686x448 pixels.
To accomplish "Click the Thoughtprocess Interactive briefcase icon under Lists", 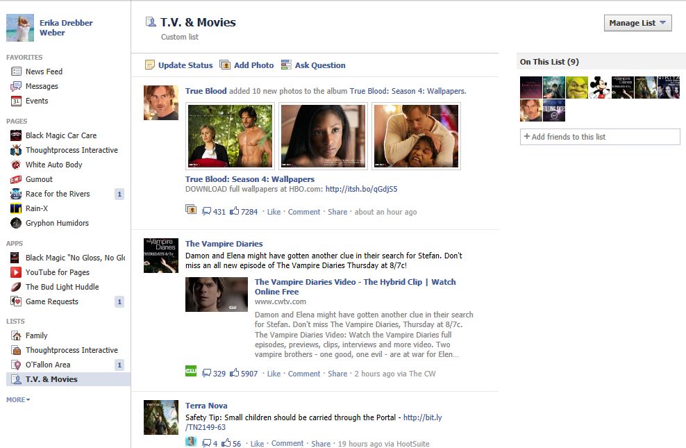I will (16, 350).
